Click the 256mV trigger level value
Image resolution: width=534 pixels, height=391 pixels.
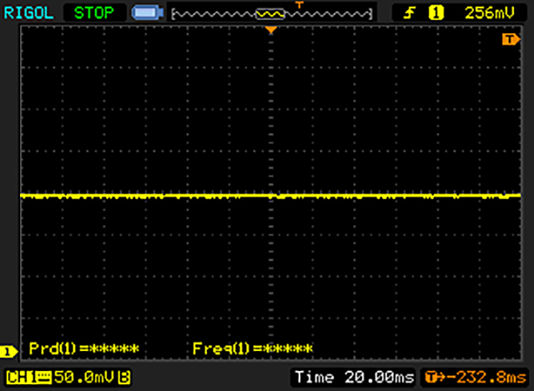(490, 13)
